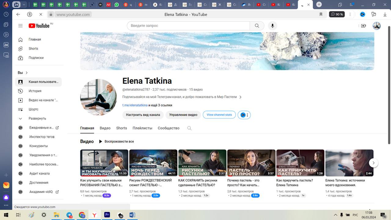
Task: Bookmark this page in address bar
Action: 321,14
